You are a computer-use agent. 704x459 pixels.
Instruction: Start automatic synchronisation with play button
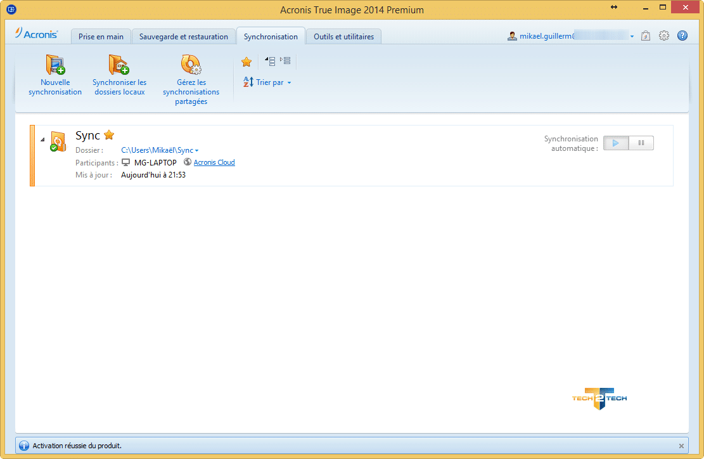point(615,143)
